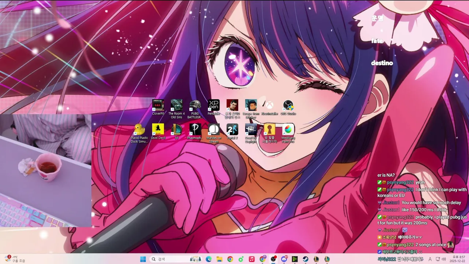Toggle the input language indicator A
Image resolution: width=469 pixels, height=264 pixels.
[430, 259]
